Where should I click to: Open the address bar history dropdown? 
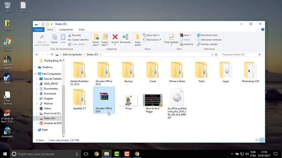point(212,54)
